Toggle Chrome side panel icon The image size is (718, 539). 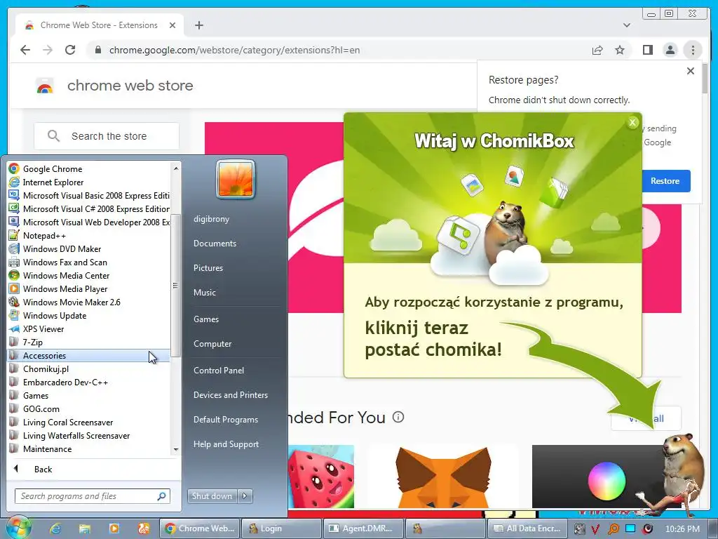647,50
